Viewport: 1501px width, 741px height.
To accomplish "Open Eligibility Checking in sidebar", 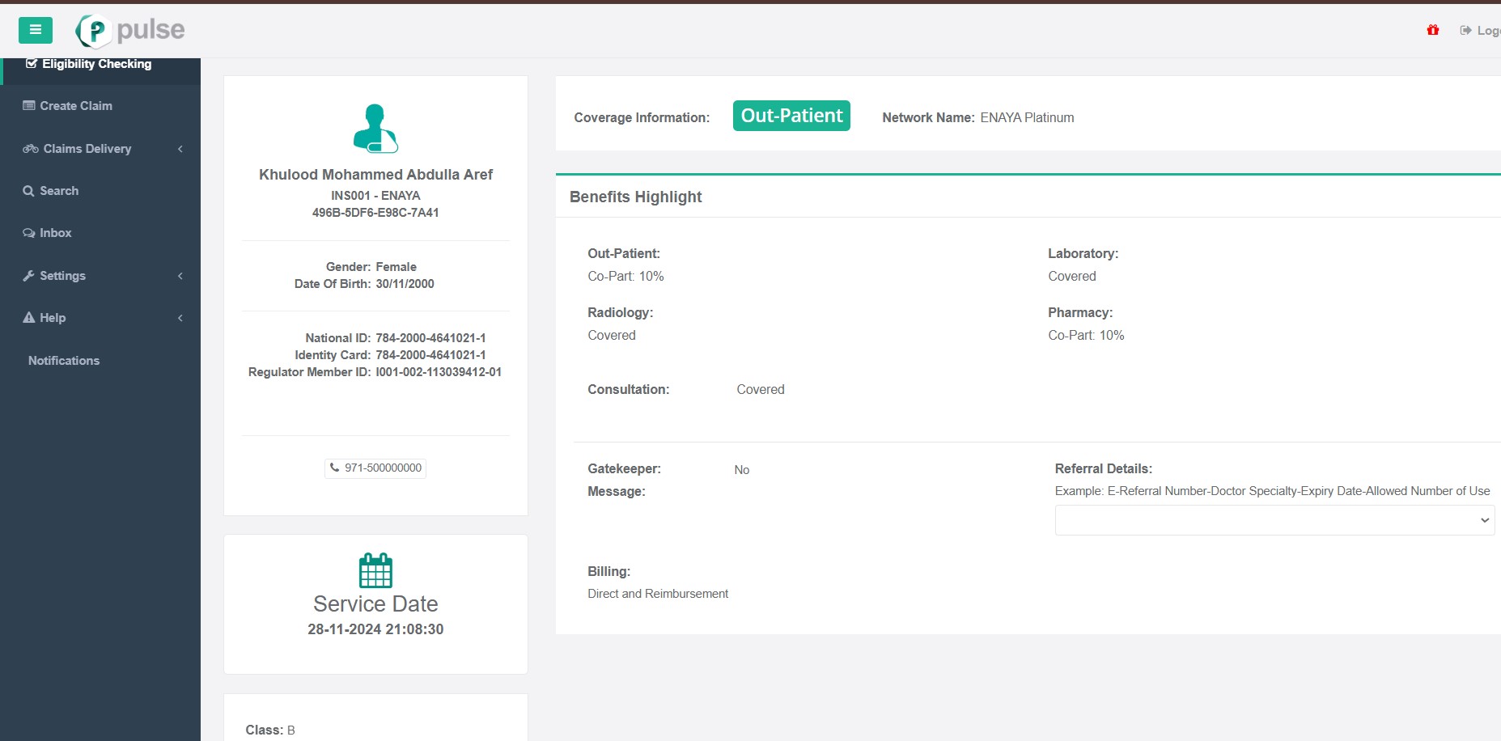I will [x=96, y=64].
